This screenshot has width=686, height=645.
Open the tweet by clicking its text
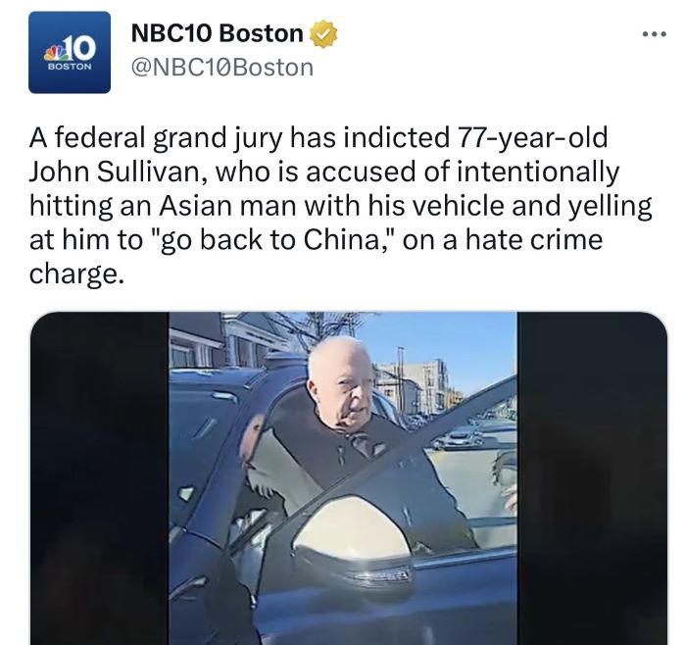click(340, 205)
